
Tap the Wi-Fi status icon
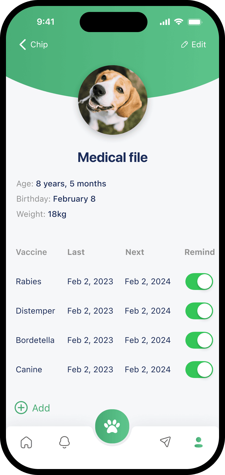[179, 22]
